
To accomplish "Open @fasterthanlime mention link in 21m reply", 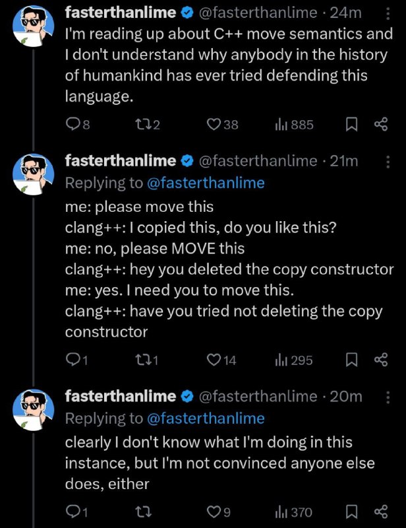I will 206,183.
